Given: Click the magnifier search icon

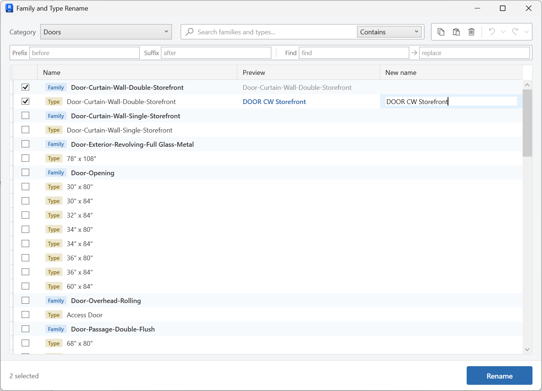Looking at the screenshot, I should coord(189,32).
